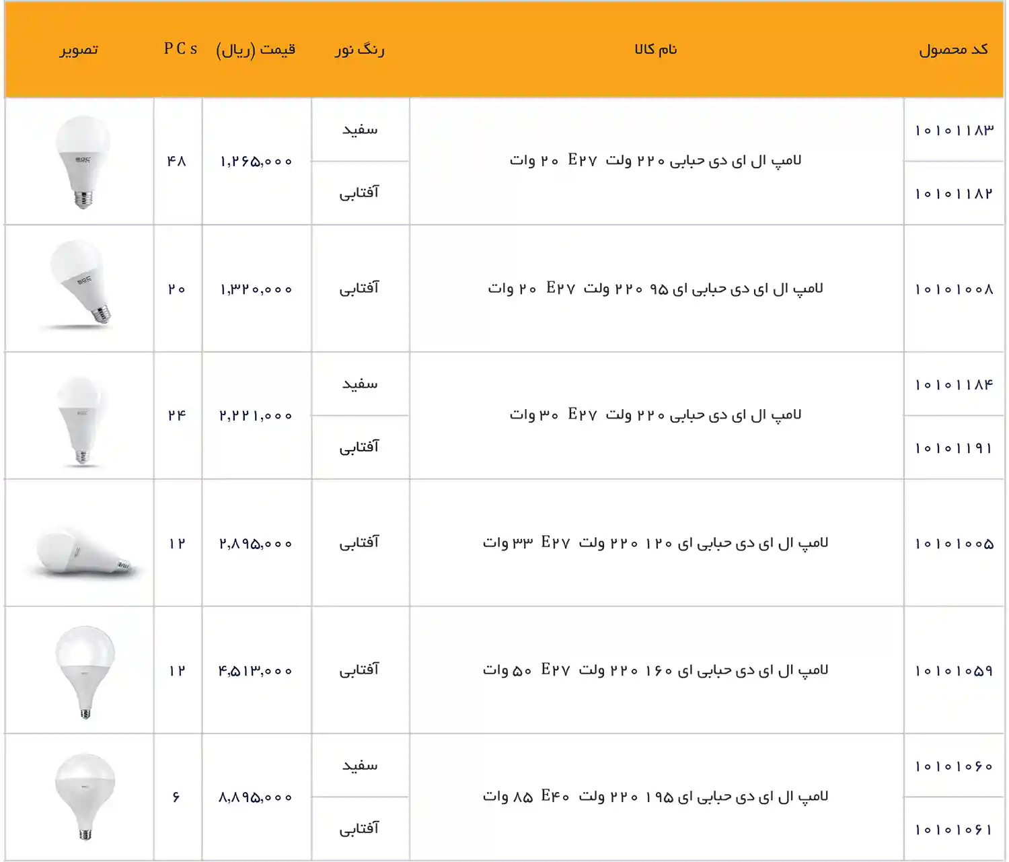Click the 50 watt globe lamp image
Screen dimensions: 1009x862
[82, 670]
